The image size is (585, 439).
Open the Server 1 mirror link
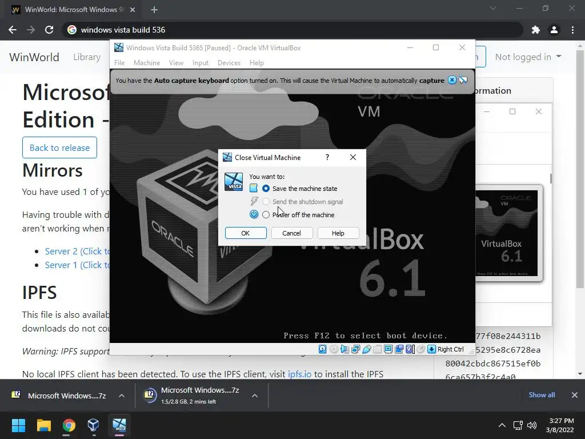(77, 265)
